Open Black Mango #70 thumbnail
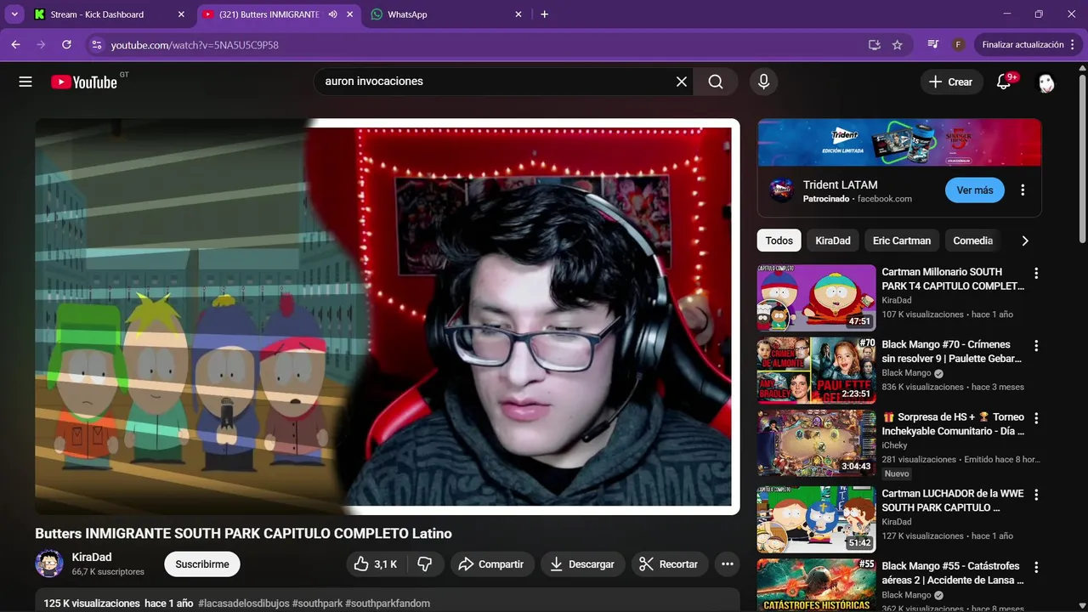The height and width of the screenshot is (612, 1088). click(x=816, y=371)
